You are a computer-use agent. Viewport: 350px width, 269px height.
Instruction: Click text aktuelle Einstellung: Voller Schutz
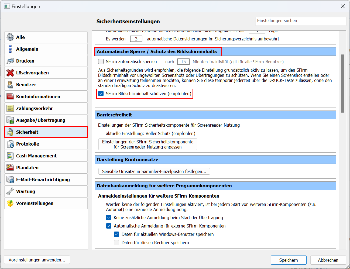pos(150,133)
